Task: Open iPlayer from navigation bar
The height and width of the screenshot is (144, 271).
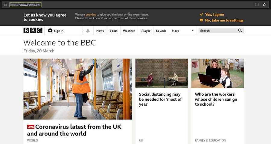Action: click(145, 31)
